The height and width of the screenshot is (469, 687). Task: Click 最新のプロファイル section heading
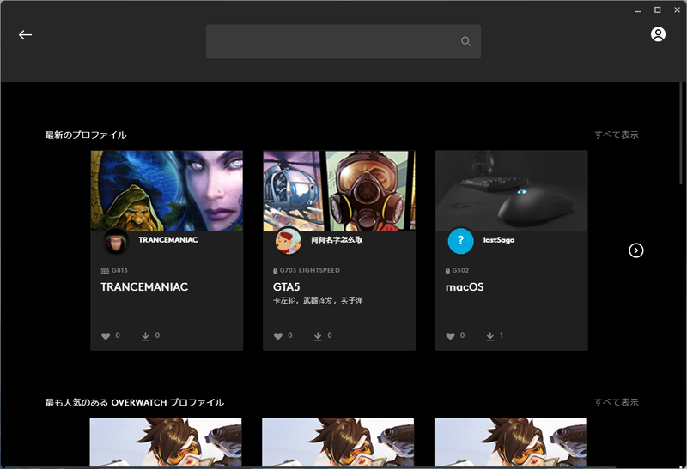pyautogui.click(x=86, y=135)
